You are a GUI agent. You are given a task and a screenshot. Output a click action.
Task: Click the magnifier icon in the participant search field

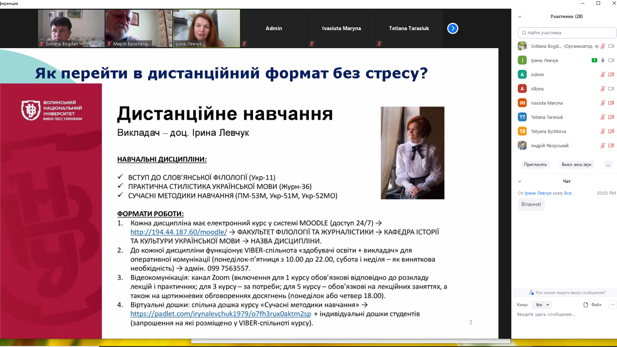523,33
